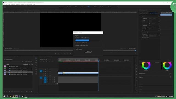Click the rendering progress bar
Image resolution: width=176 pixels, height=99 pixels.
(x=87, y=40)
